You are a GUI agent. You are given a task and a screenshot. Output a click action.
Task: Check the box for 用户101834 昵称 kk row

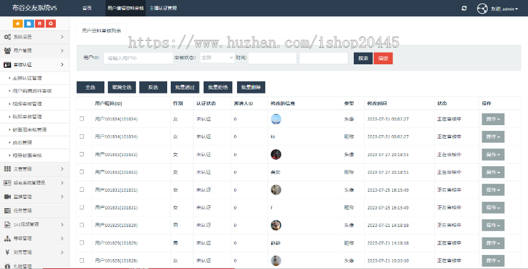(82, 136)
